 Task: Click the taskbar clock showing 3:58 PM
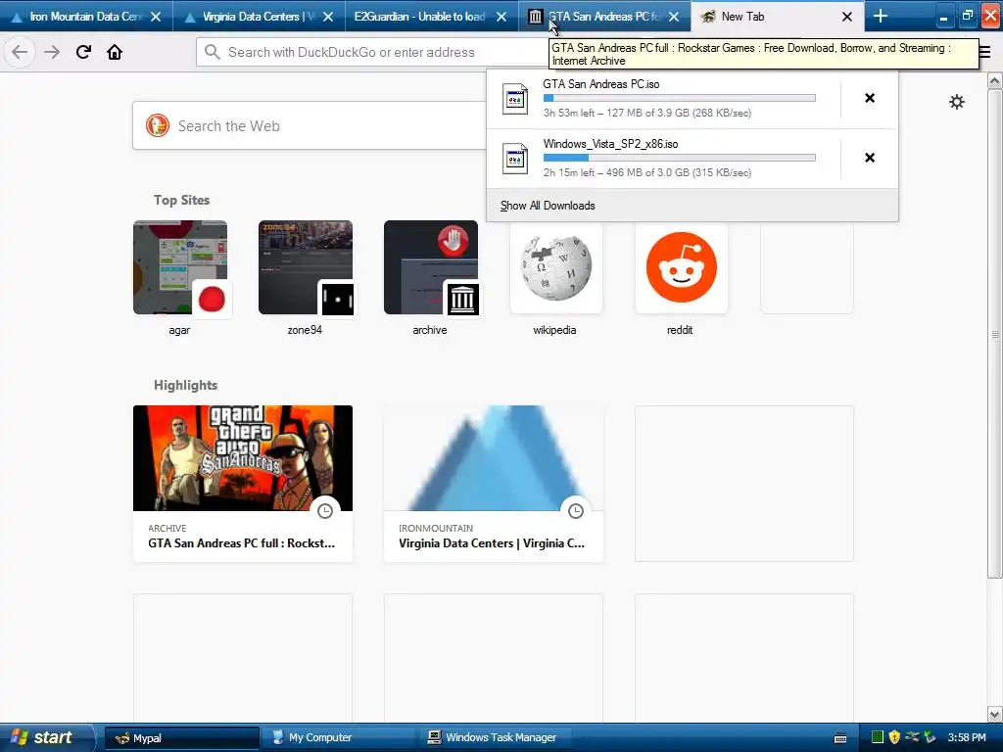point(967,737)
